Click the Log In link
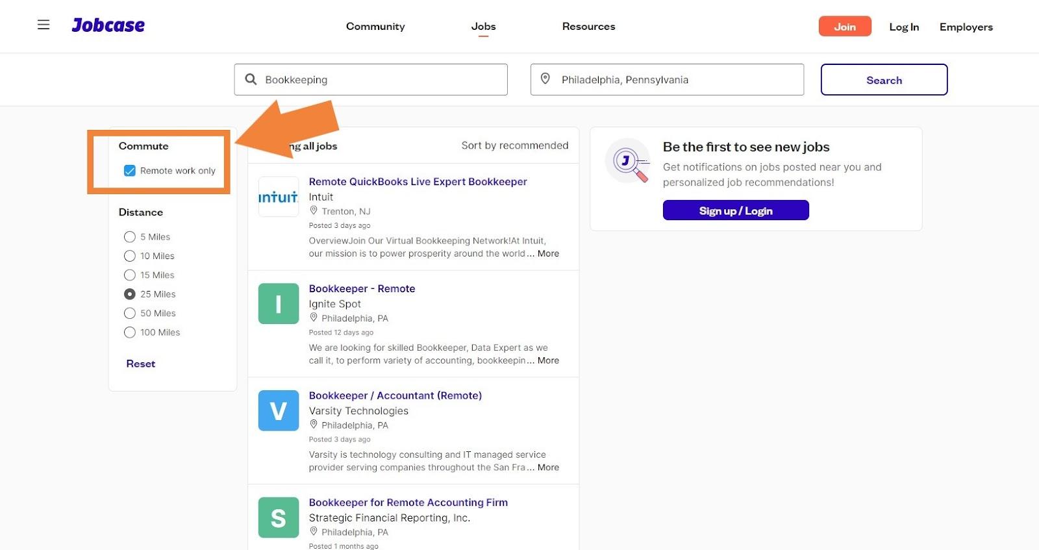Image resolution: width=1039 pixels, height=550 pixels. [904, 27]
